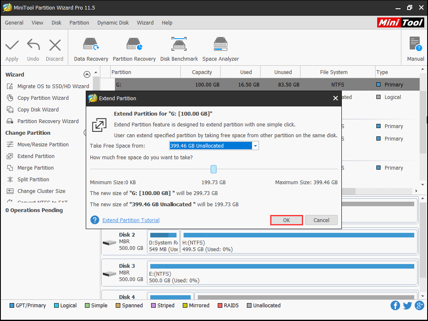Viewport: 428px width, 321px height.
Task: Open the Wizard menu
Action: click(x=145, y=22)
